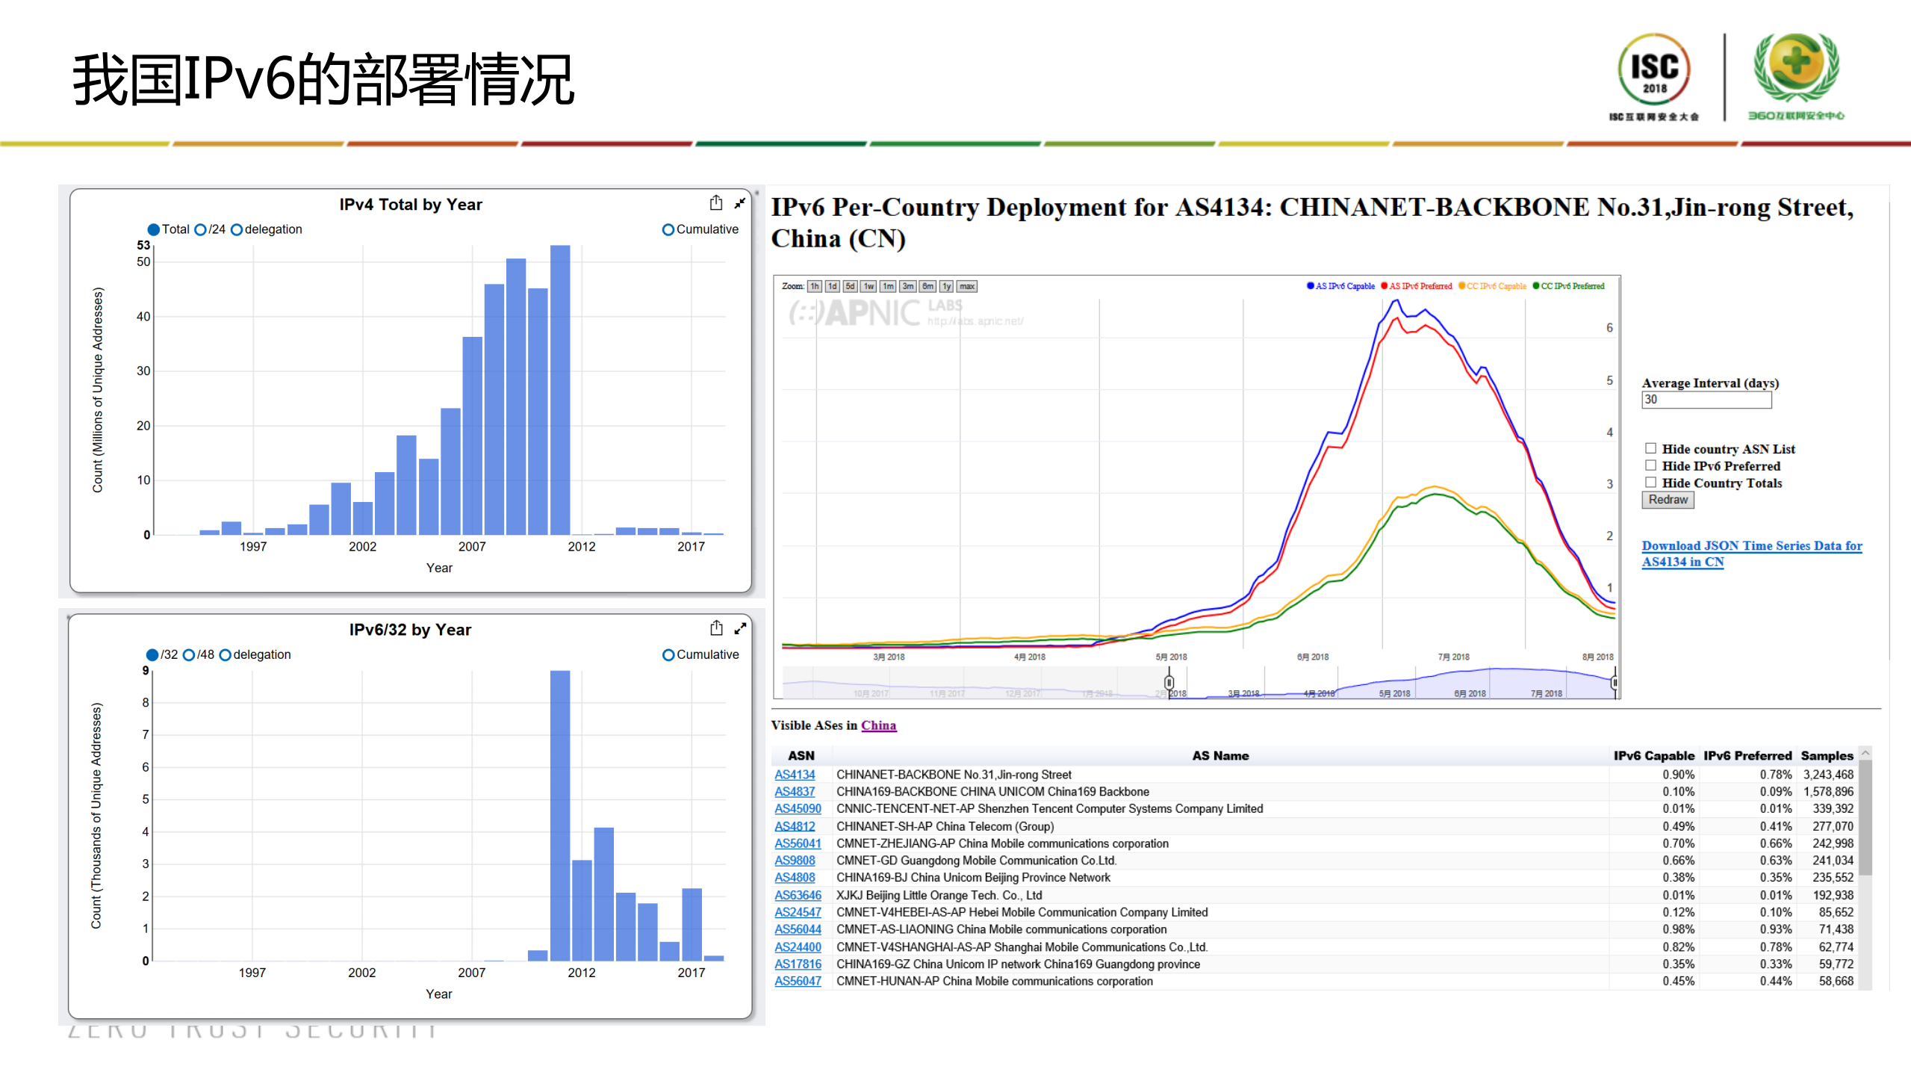Click the China link under Visible ASes

(x=879, y=725)
